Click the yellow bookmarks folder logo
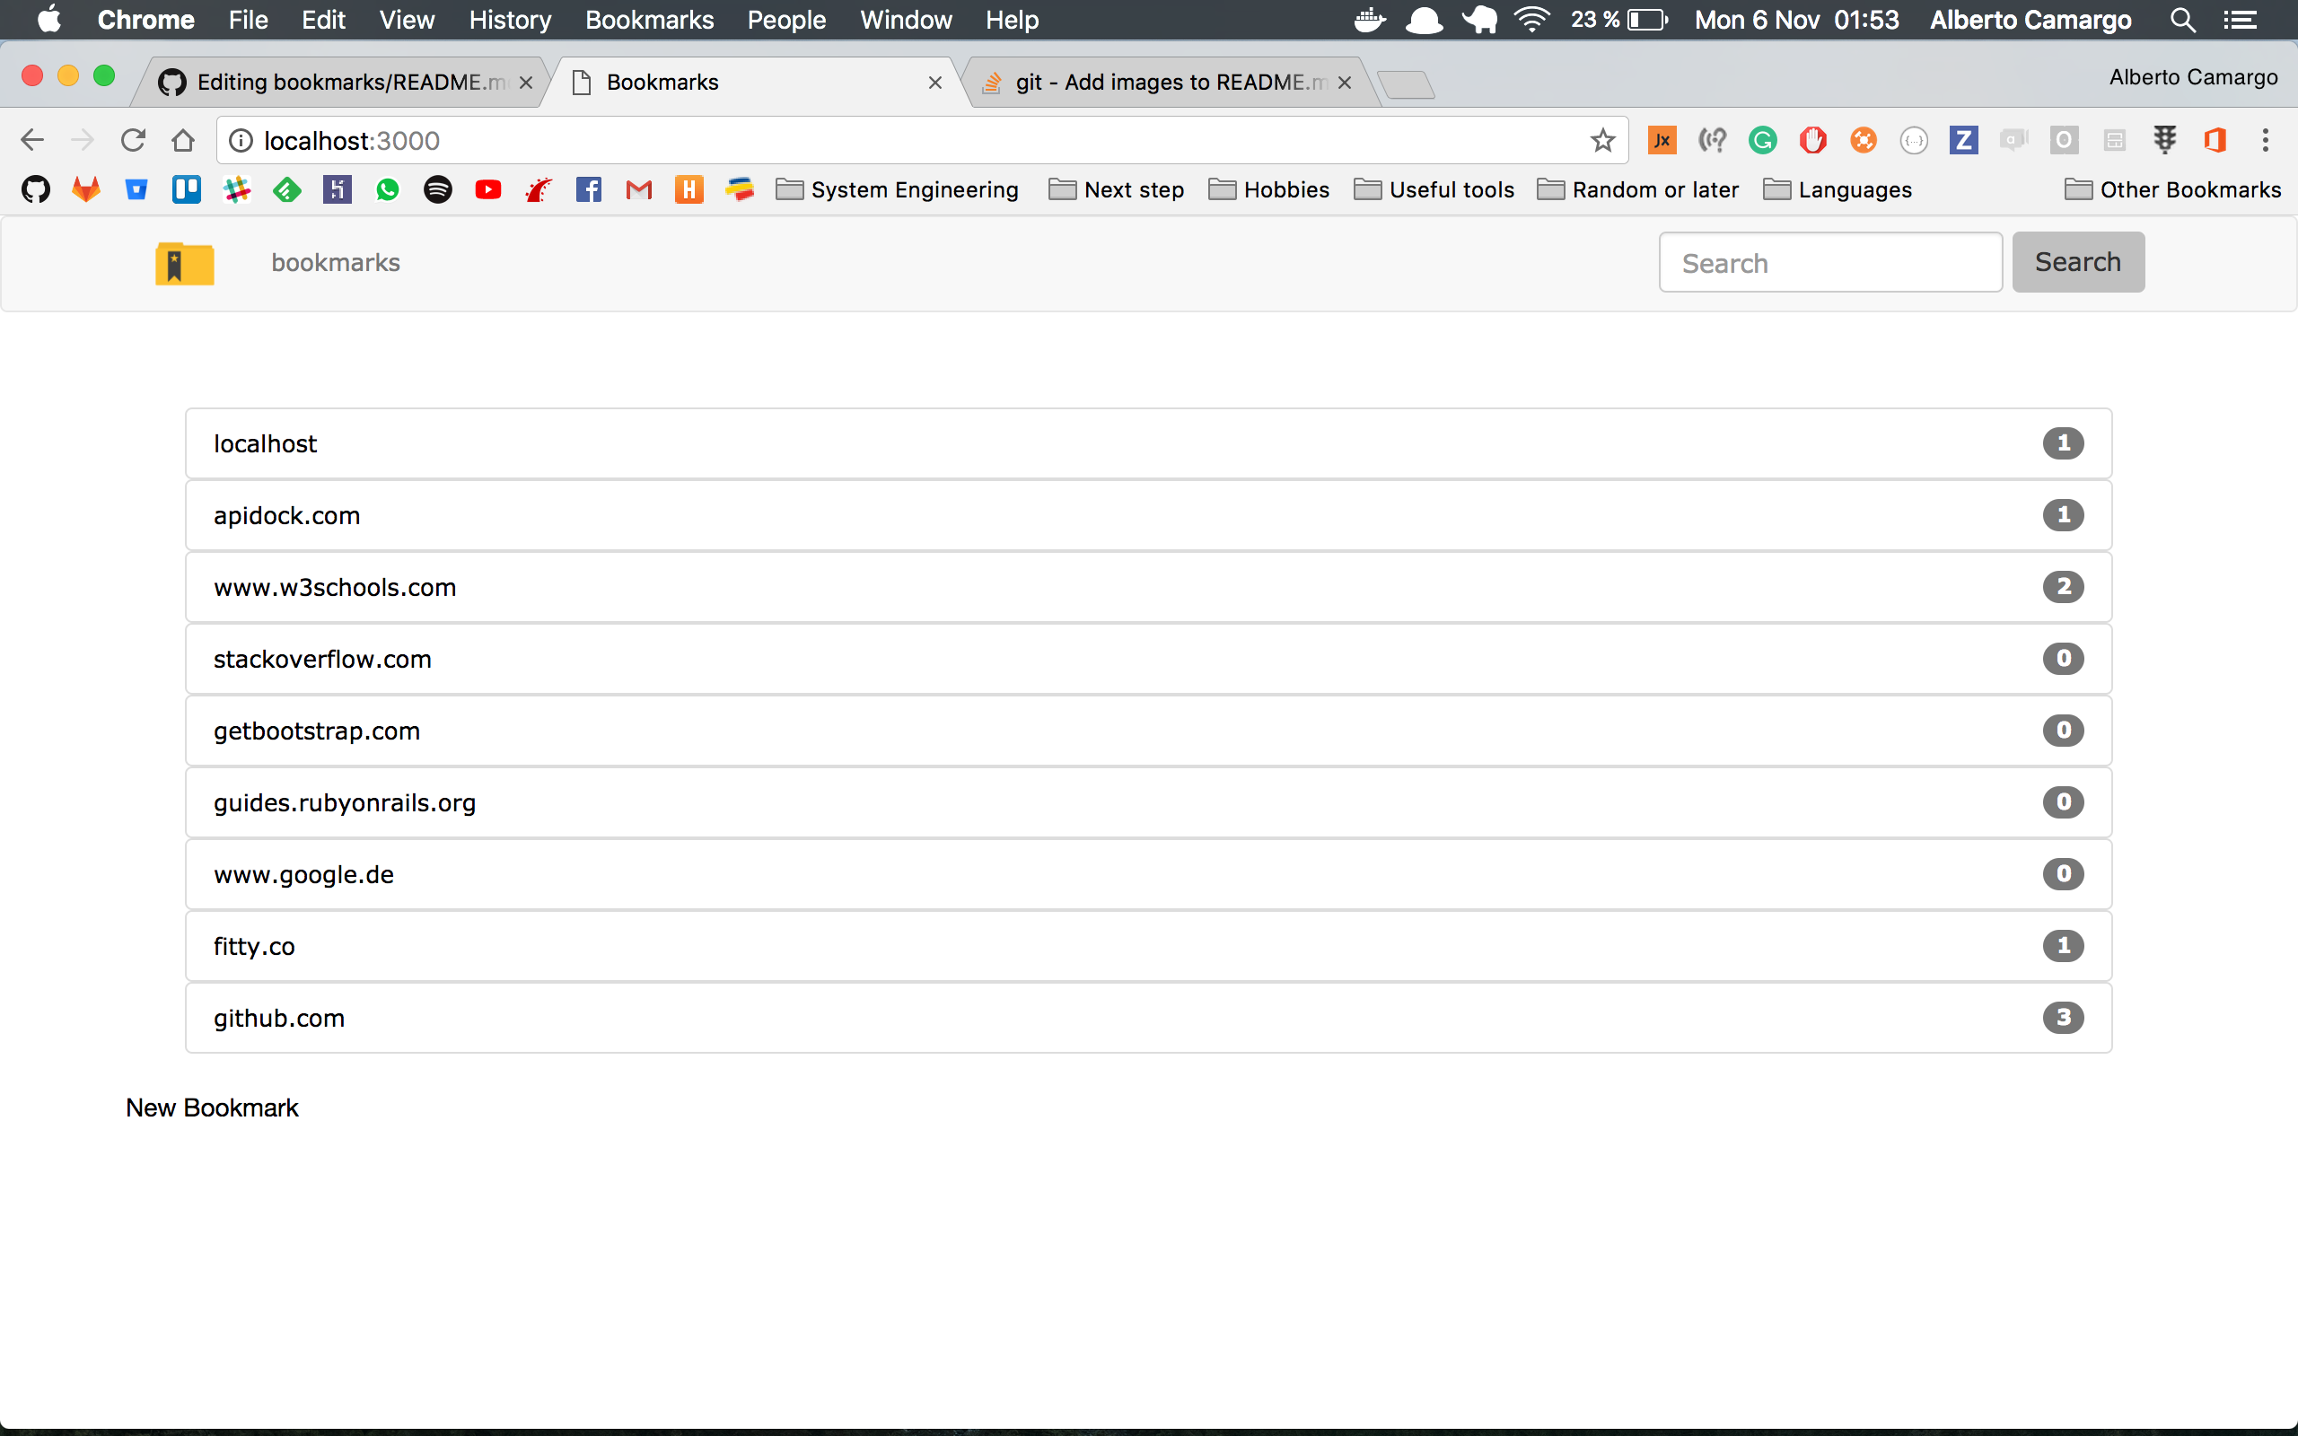 [x=184, y=263]
